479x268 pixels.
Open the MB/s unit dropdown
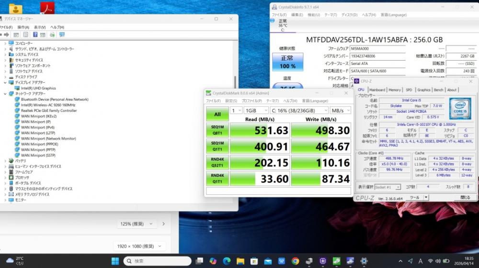pyautogui.click(x=340, y=110)
